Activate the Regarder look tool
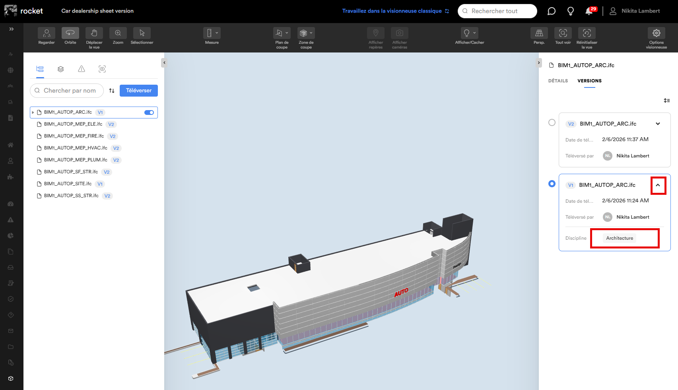 coord(47,33)
